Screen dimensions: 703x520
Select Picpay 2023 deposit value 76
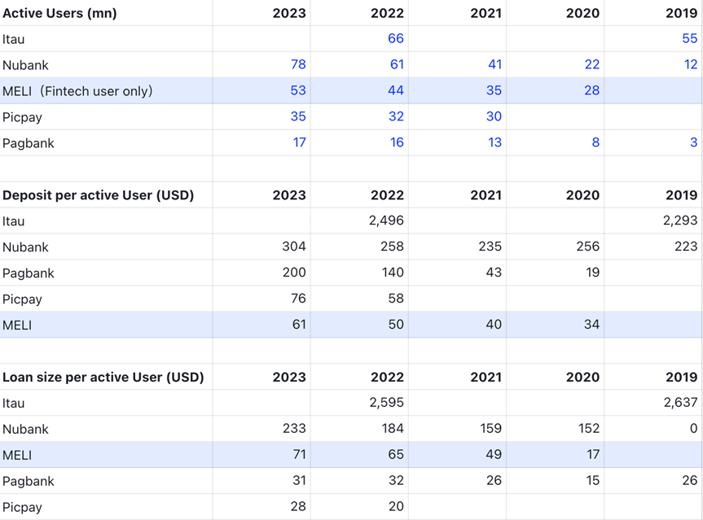tap(298, 299)
